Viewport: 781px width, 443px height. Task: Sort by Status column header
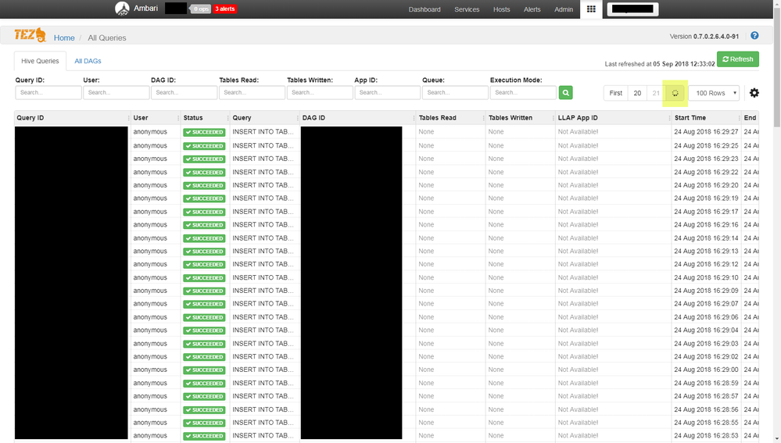point(193,118)
